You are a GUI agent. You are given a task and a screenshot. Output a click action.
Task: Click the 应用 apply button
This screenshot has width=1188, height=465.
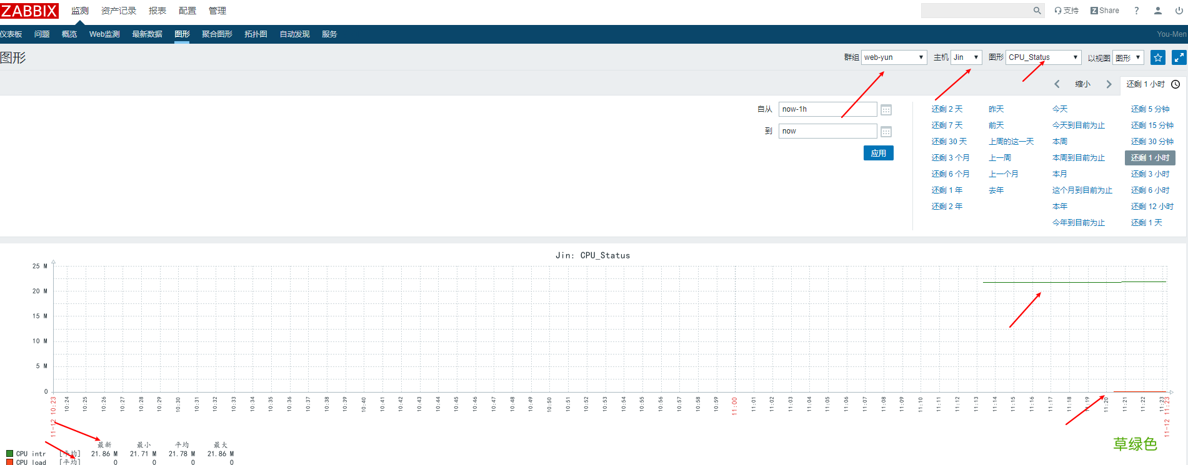click(x=878, y=154)
